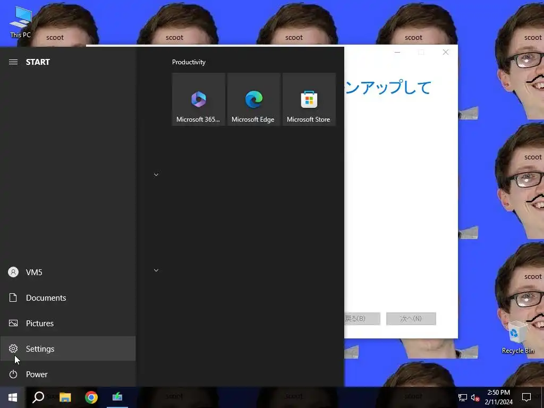Select the This PC desktop icon
This screenshot has width=544, height=408.
click(x=21, y=22)
